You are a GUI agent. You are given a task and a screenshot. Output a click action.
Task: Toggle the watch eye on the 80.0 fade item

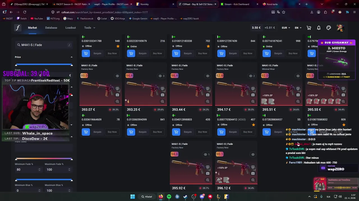click(x=117, y=76)
